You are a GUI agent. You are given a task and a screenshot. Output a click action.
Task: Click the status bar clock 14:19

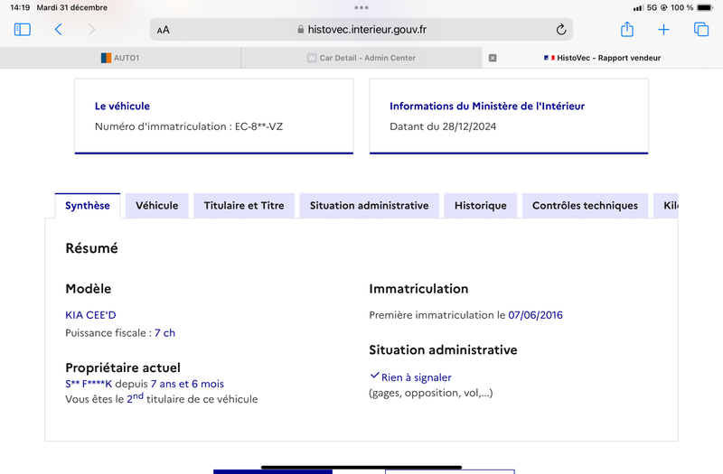click(x=20, y=7)
